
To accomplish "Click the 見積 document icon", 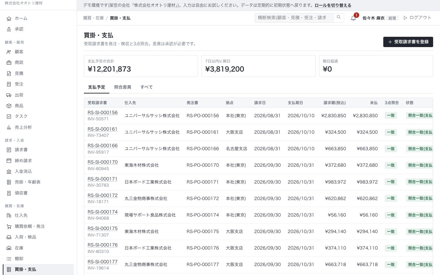I will click(9, 74).
